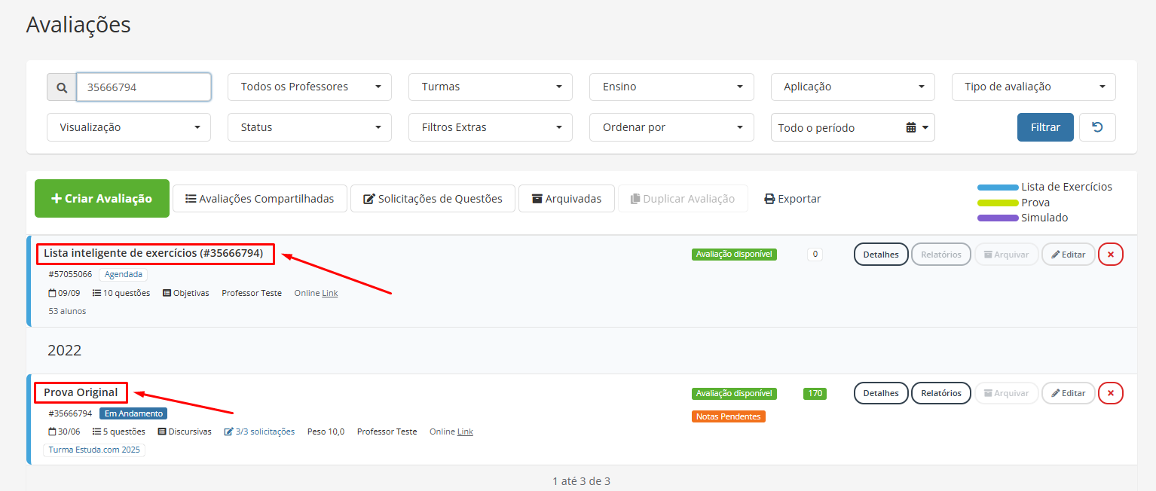1156x491 pixels.
Task: Click the Lista de Exercícios blue legend bar
Action: click(x=998, y=188)
